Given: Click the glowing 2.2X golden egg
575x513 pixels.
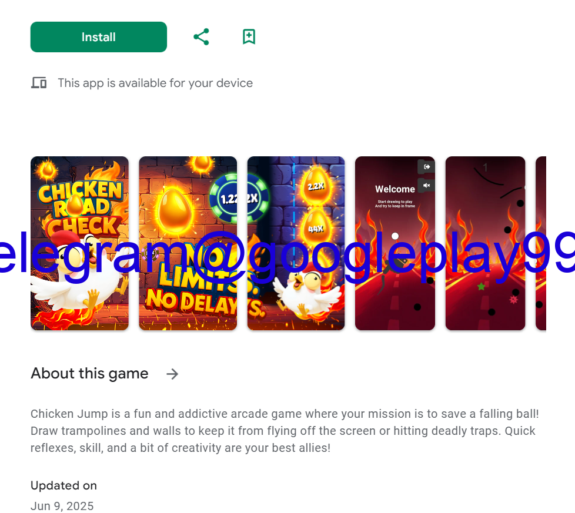Looking at the screenshot, I should (316, 186).
